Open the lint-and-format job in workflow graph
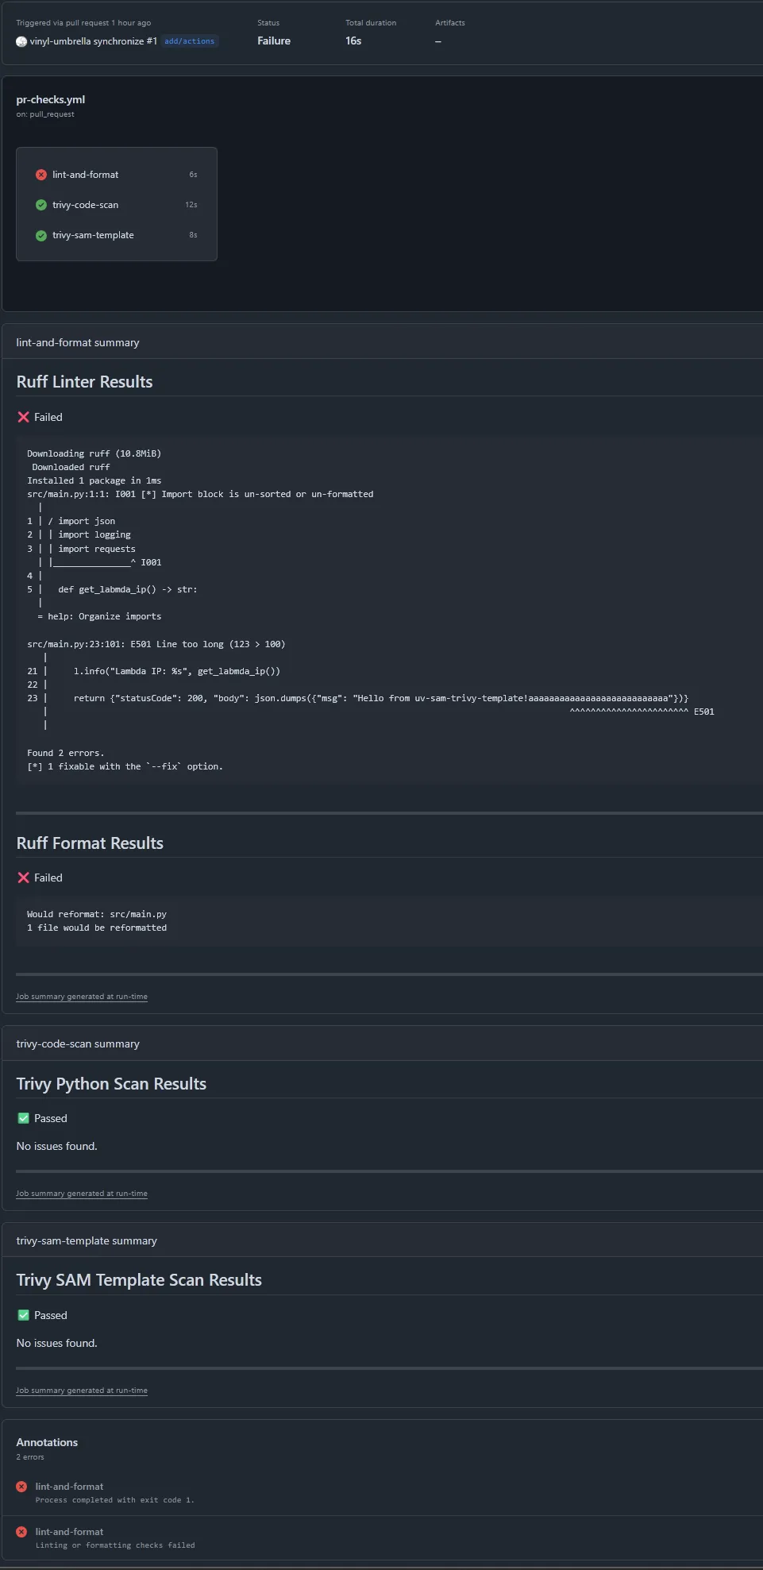Image resolution: width=763 pixels, height=1570 pixels. coord(86,175)
